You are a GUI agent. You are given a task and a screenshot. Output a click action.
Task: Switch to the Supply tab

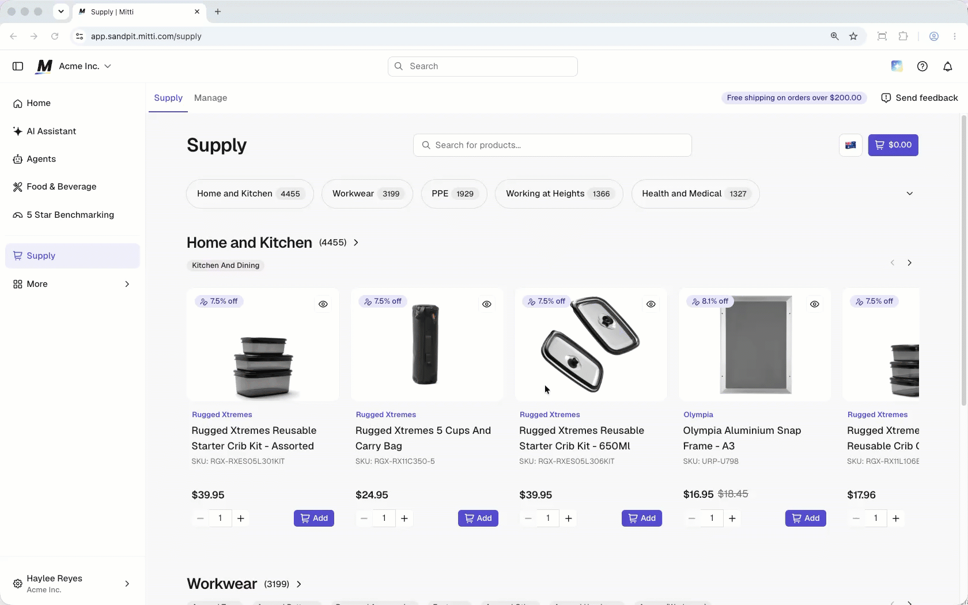(x=168, y=98)
